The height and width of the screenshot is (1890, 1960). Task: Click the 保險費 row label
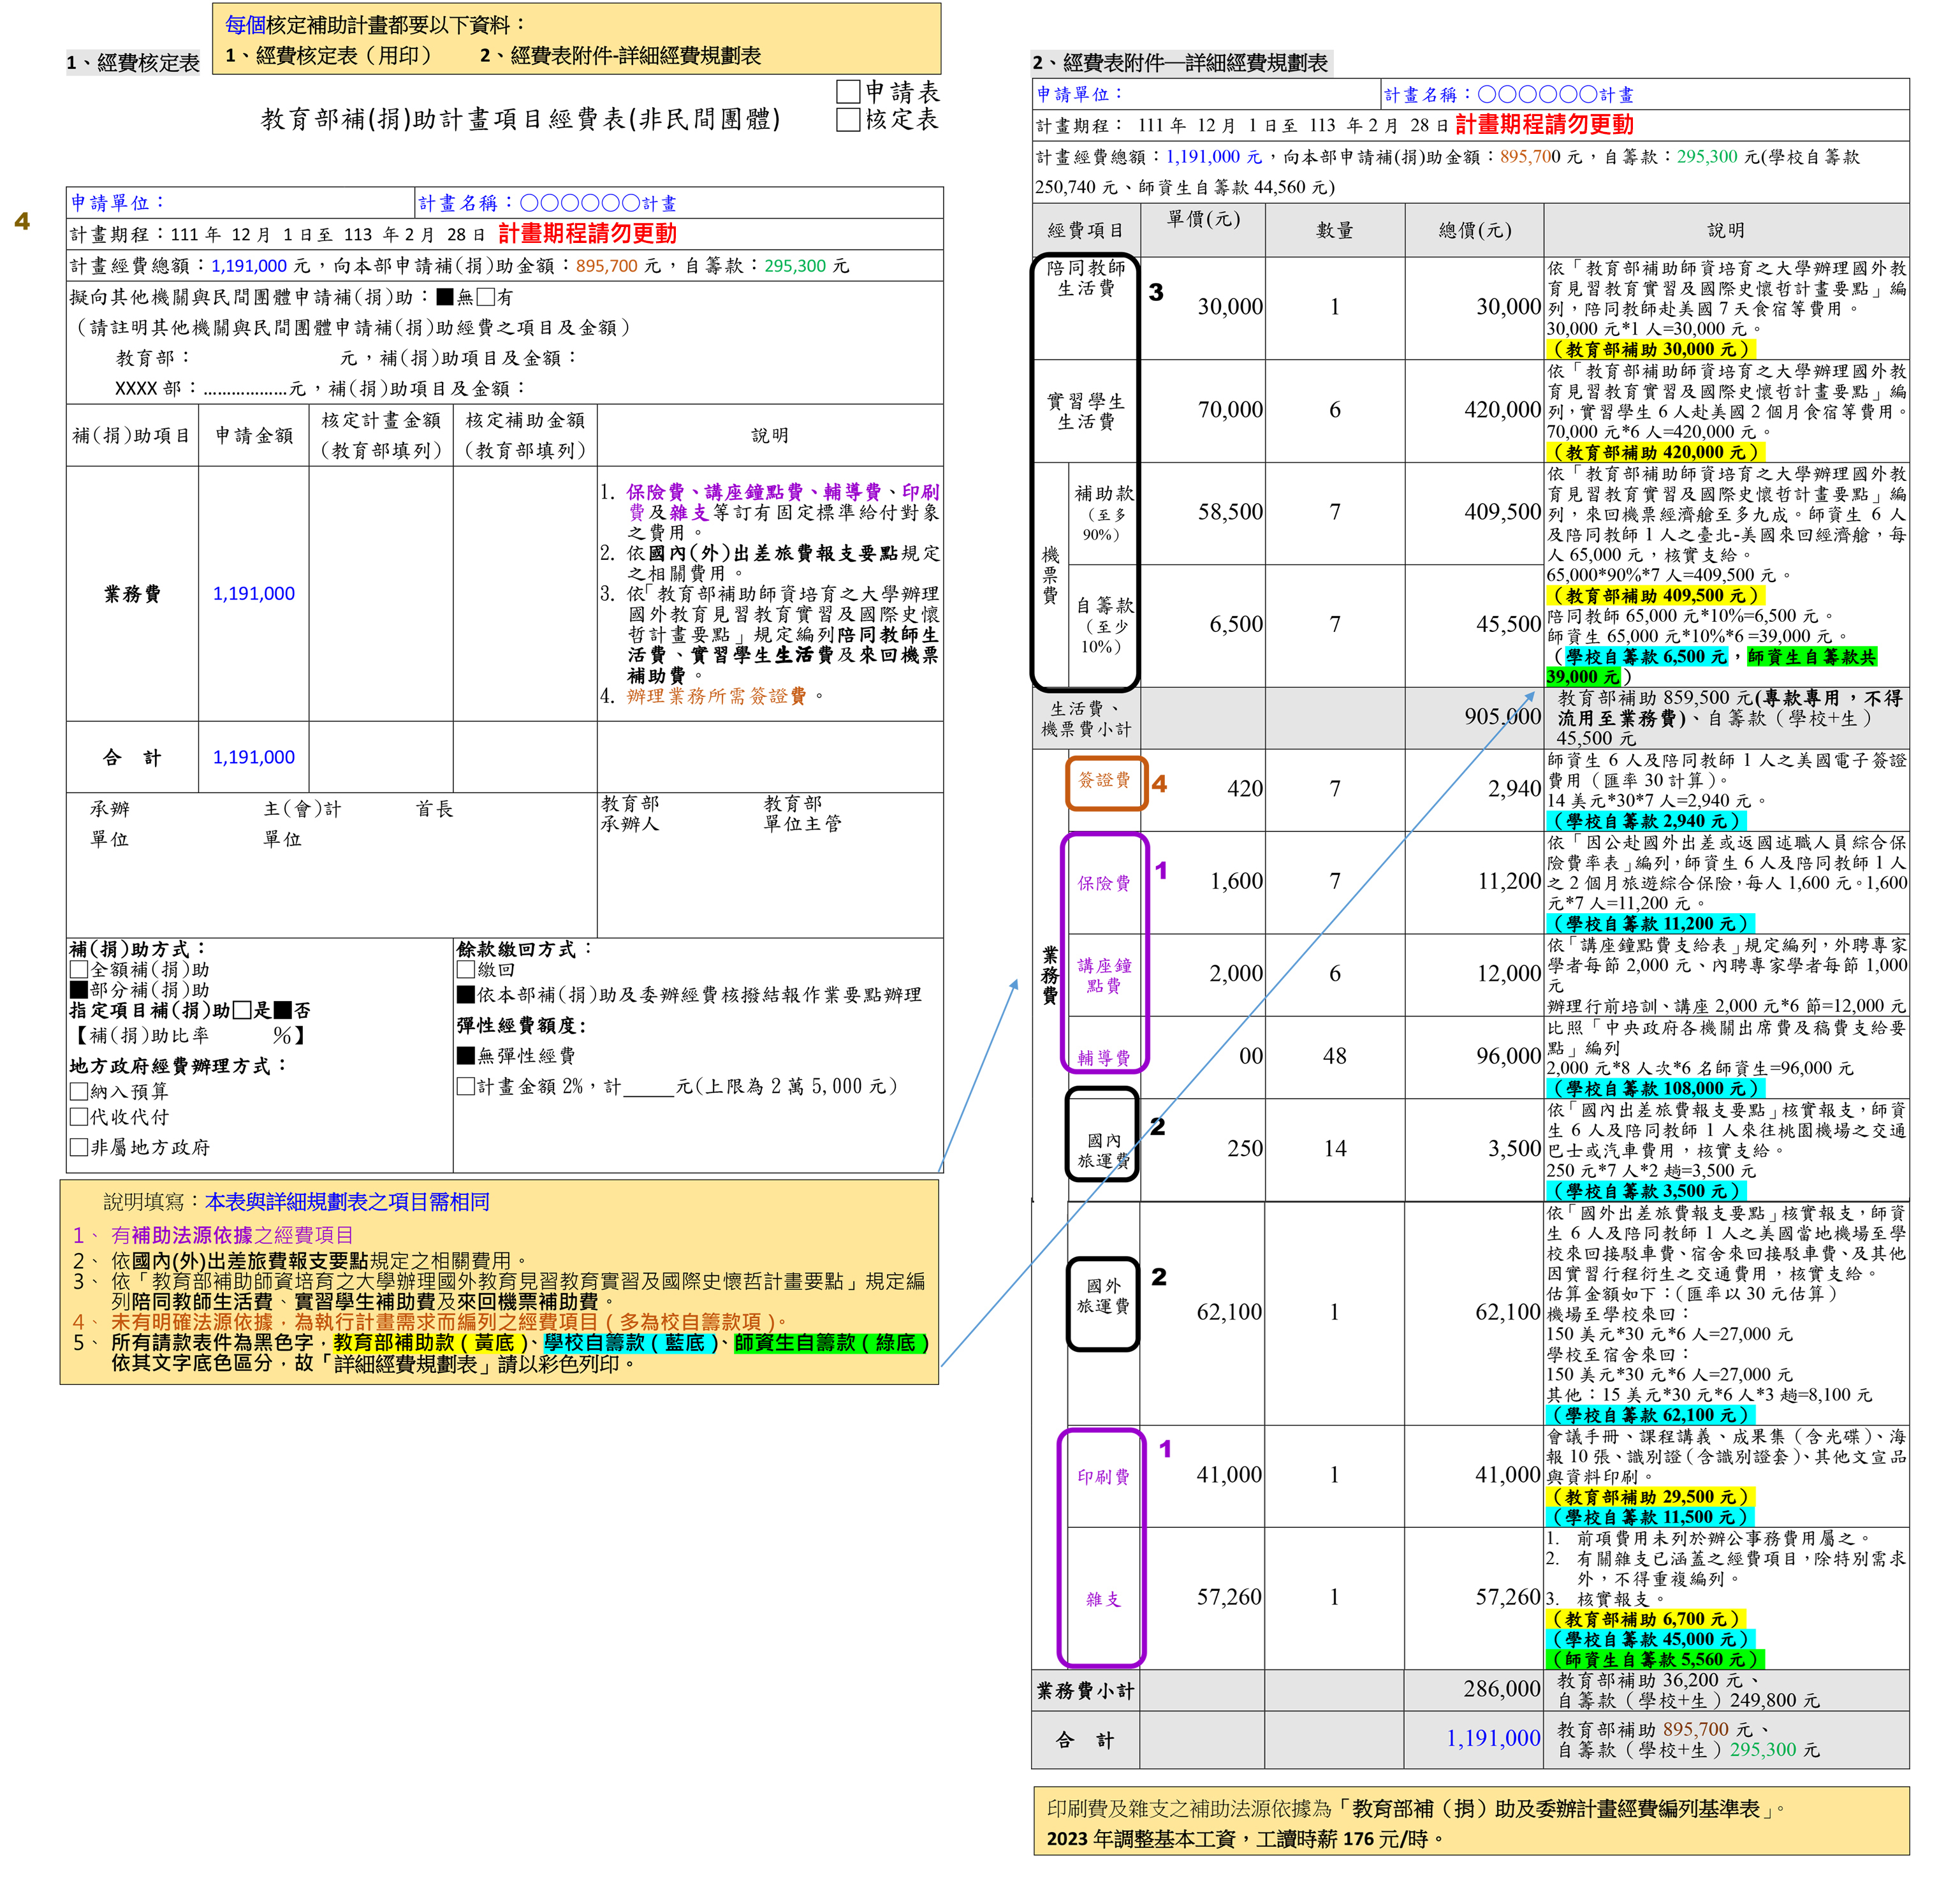tap(1104, 884)
